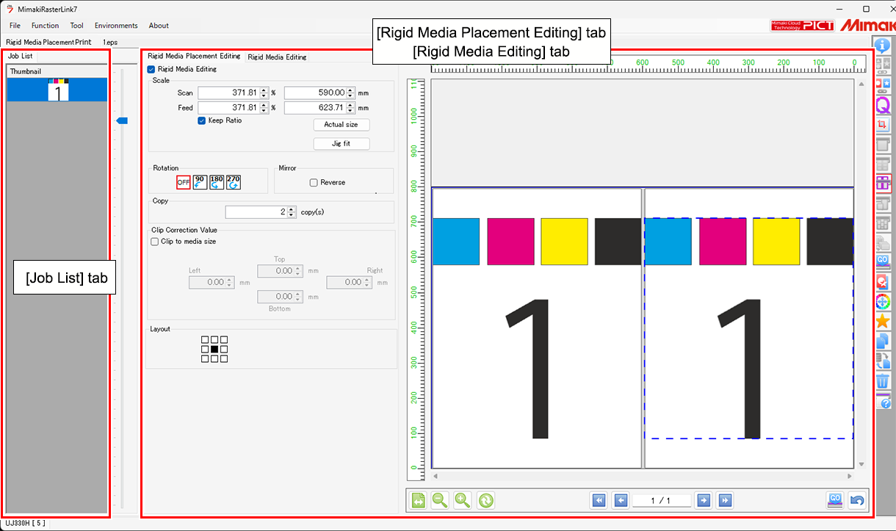
Task: Uncheck the Keep Ratio option
Action: [x=202, y=121]
